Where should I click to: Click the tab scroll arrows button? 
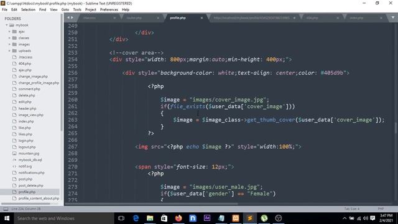tap(70, 17)
